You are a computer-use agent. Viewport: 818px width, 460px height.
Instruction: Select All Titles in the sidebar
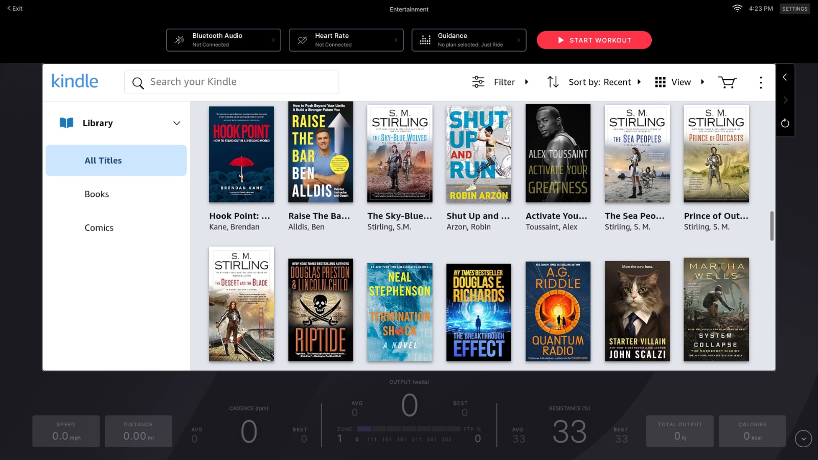pos(116,160)
